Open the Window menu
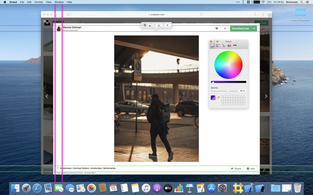The width and height of the screenshot is (313, 195). click(59, 2)
